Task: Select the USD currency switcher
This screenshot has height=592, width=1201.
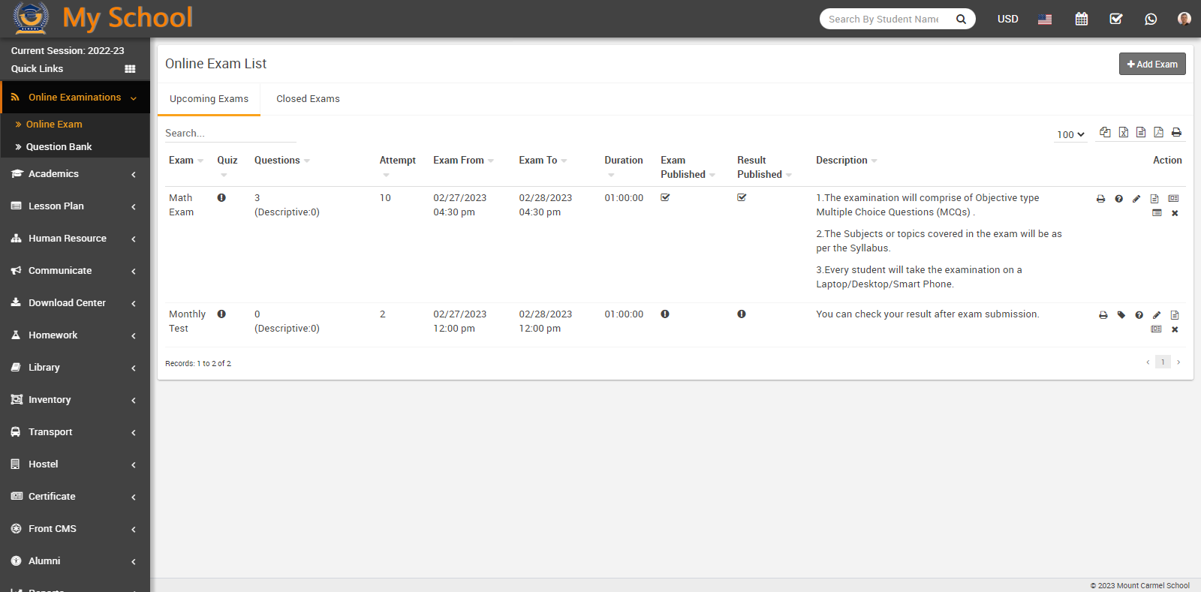Action: pyautogui.click(x=1007, y=19)
